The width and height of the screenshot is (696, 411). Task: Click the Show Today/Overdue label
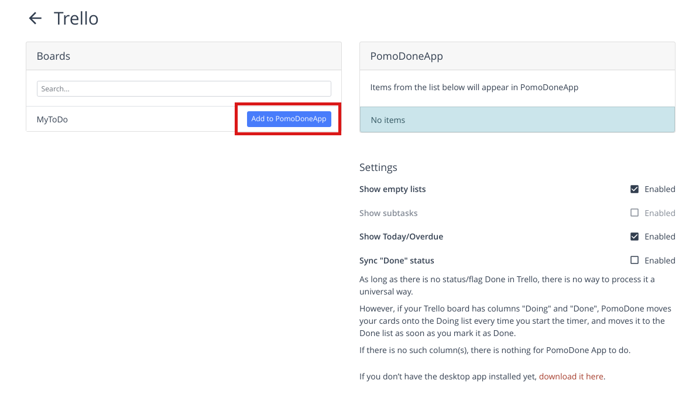[401, 236]
